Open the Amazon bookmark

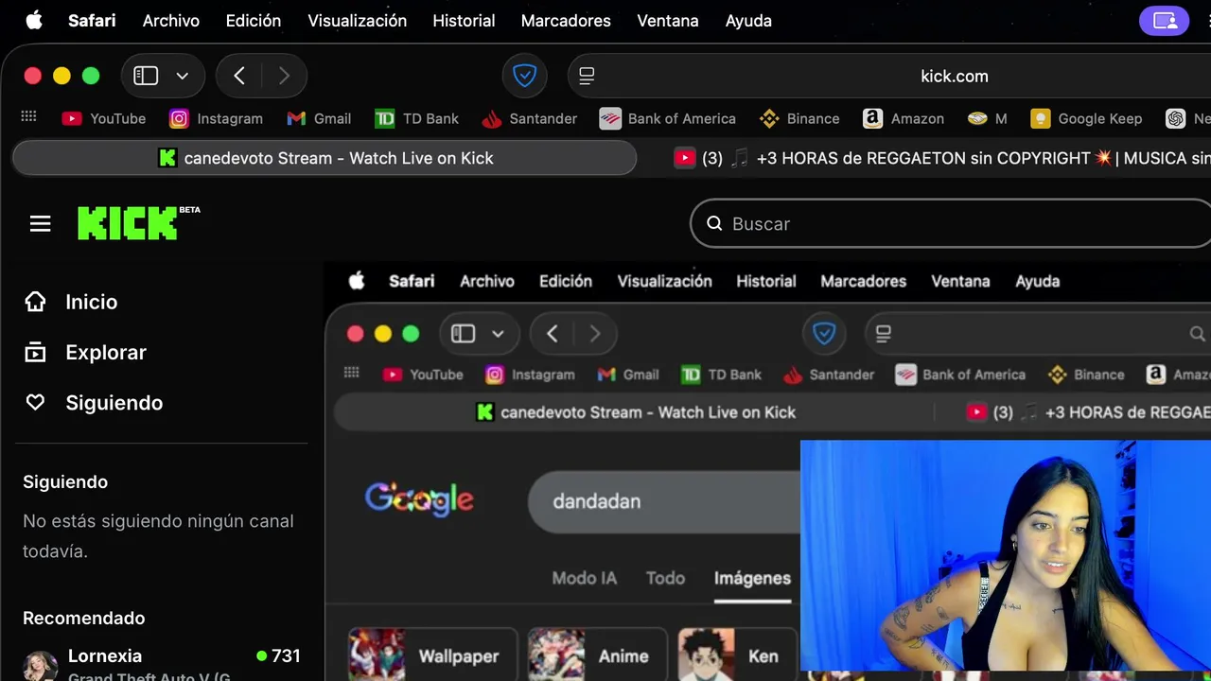click(904, 118)
